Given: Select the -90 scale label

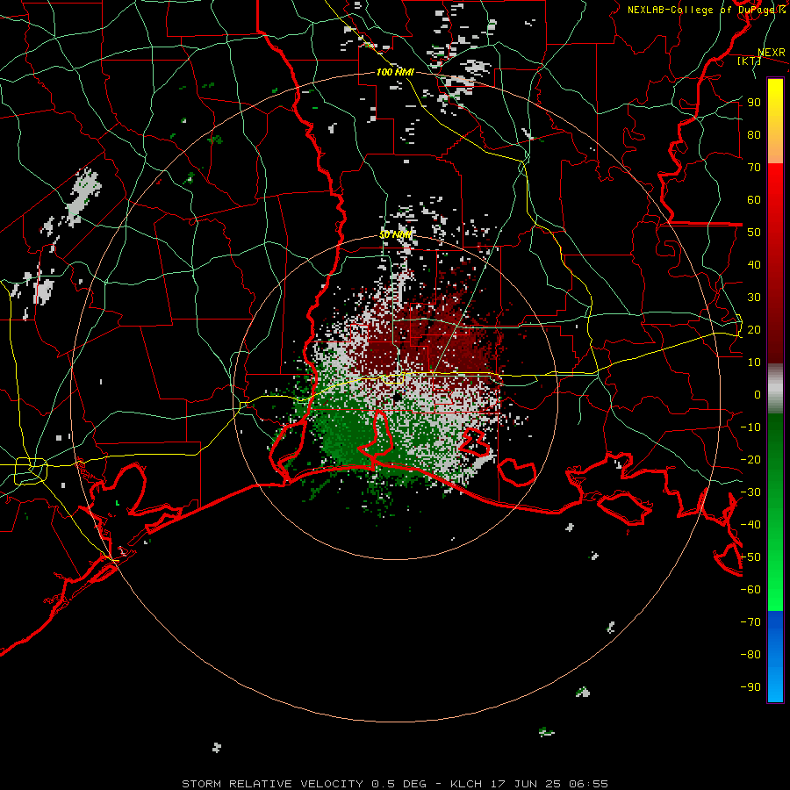Looking at the screenshot, I should pos(750,686).
